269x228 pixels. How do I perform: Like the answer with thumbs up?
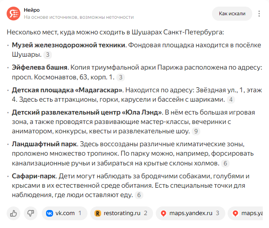tap(13, 214)
